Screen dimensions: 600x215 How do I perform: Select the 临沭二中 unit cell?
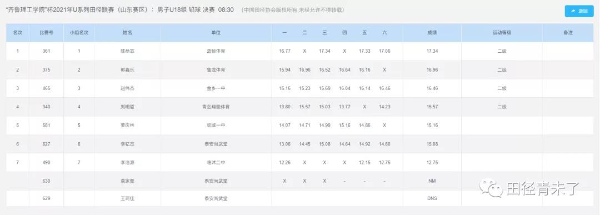216,163
